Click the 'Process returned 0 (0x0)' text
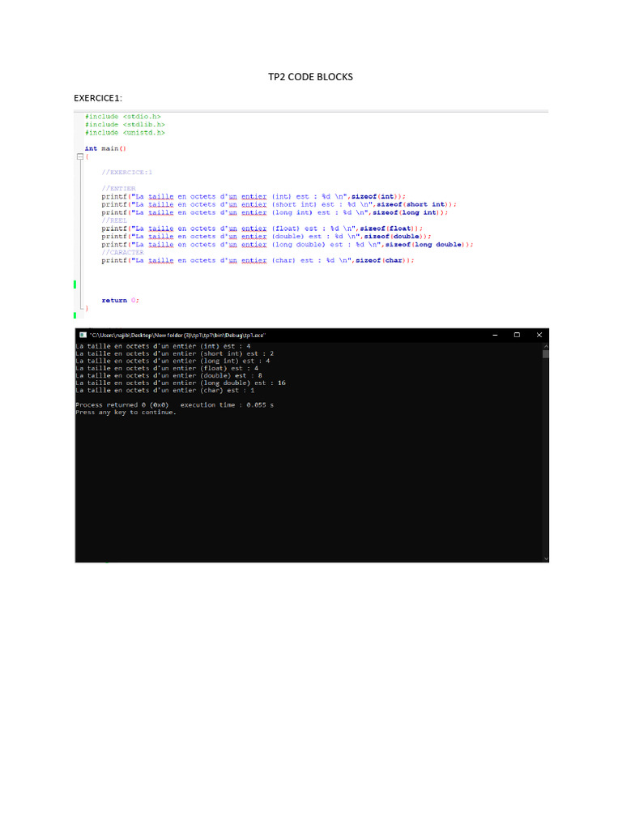 [x=122, y=405]
